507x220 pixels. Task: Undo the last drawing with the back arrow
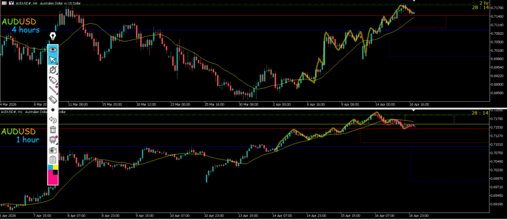pyautogui.click(x=53, y=119)
